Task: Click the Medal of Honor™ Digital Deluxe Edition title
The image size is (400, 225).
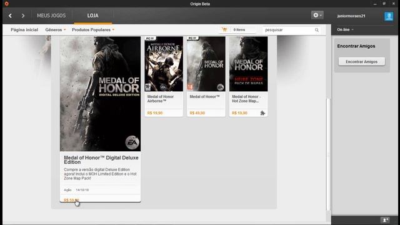Action: coord(101,160)
